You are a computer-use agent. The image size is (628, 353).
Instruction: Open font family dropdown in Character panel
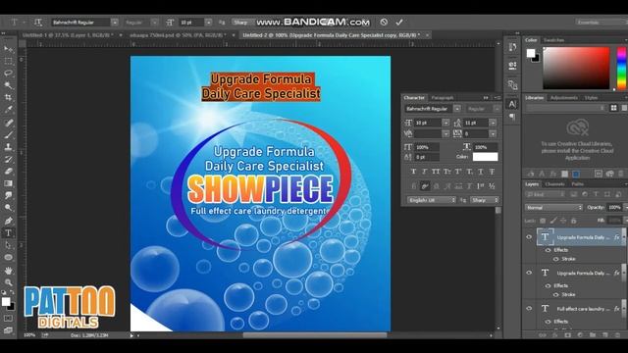[x=457, y=109]
